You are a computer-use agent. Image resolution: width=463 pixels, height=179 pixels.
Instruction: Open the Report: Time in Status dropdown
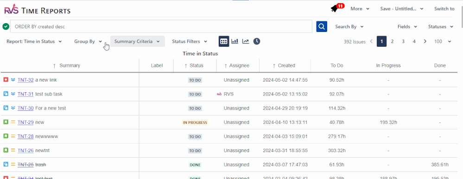point(34,41)
